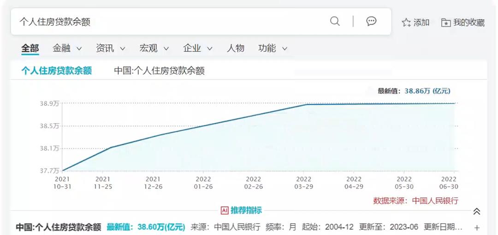
Task: Click the 2021 12-26 axis date
Action: tap(153, 183)
